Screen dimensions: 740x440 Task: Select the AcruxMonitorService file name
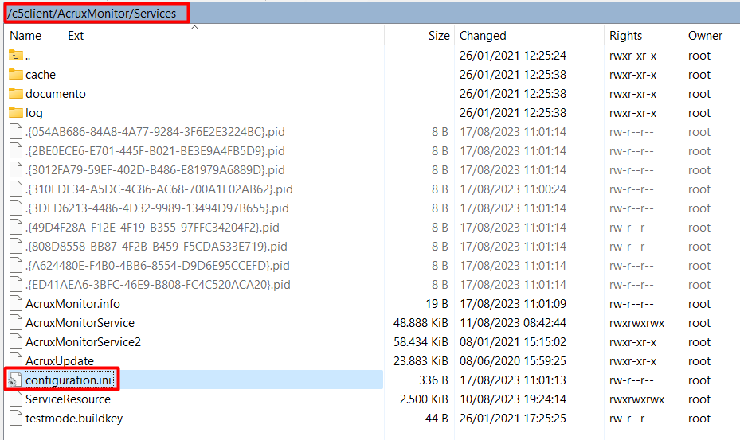click(80, 323)
